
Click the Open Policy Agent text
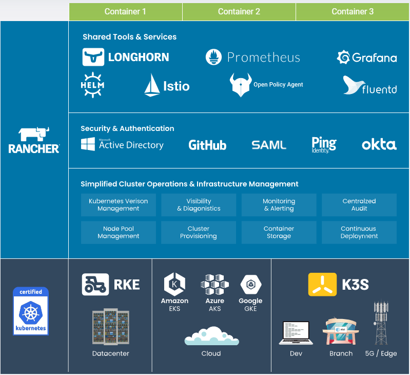click(278, 85)
